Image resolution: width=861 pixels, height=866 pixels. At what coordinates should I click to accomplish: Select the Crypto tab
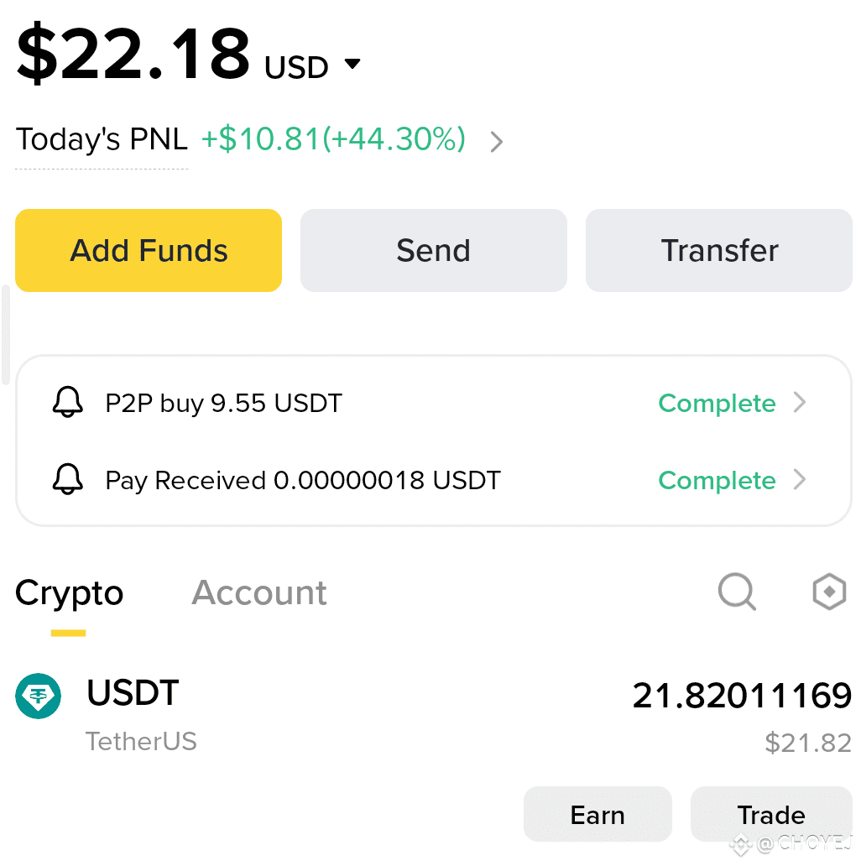point(69,594)
